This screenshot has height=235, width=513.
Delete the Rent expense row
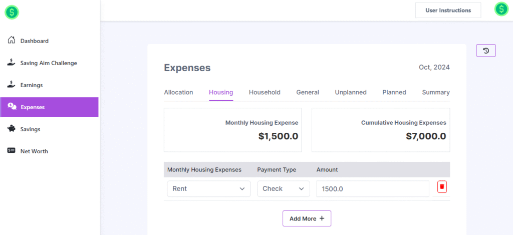[442, 187]
